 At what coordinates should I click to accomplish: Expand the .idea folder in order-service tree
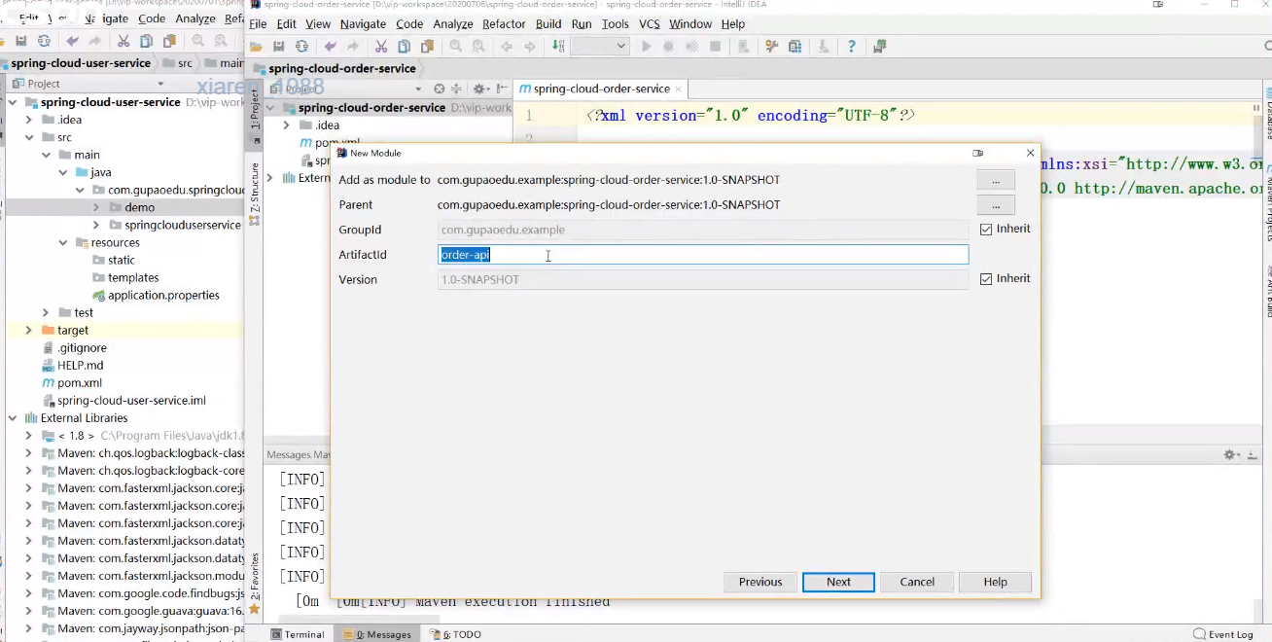tap(286, 125)
